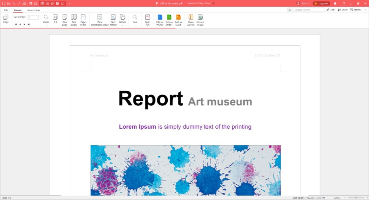This screenshot has height=200, width=369.
Task: Click the Upgrade button
Action: coord(321,3)
